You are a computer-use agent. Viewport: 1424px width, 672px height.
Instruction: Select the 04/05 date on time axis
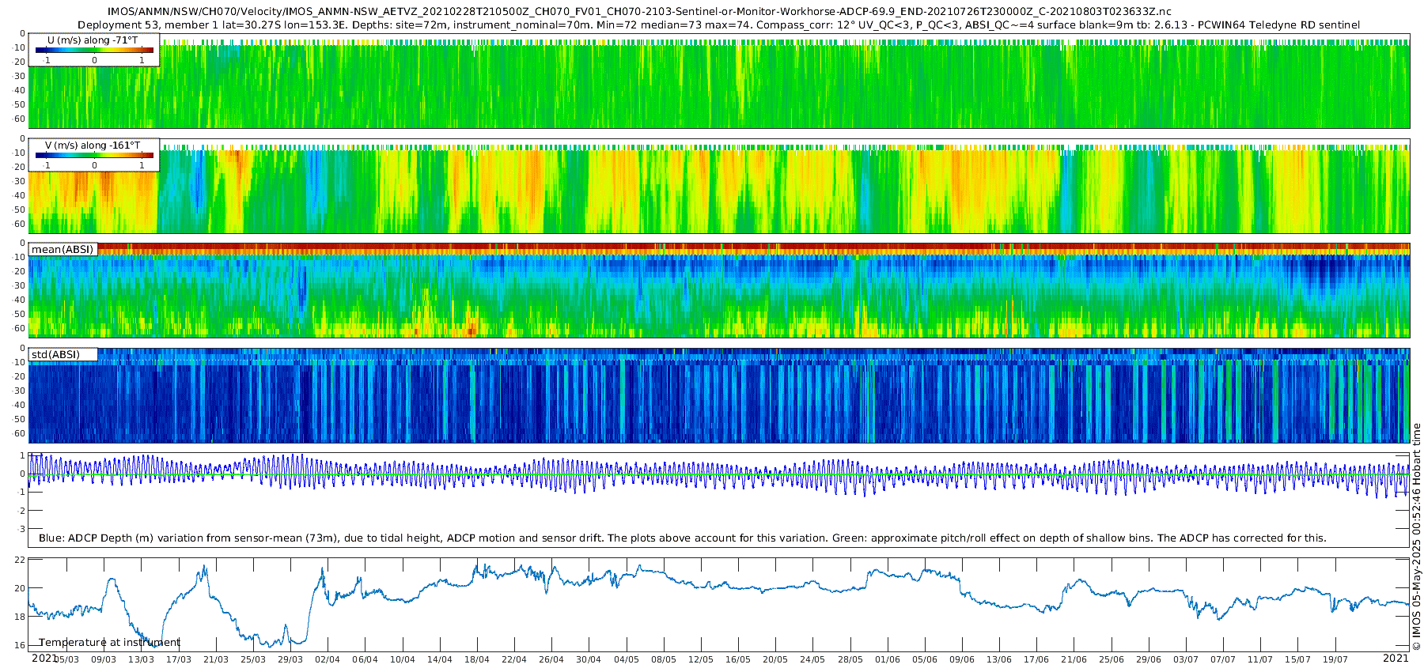point(626,659)
